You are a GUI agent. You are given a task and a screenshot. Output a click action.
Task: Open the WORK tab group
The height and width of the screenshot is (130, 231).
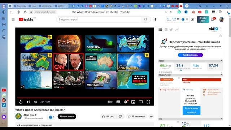(59, 6)
